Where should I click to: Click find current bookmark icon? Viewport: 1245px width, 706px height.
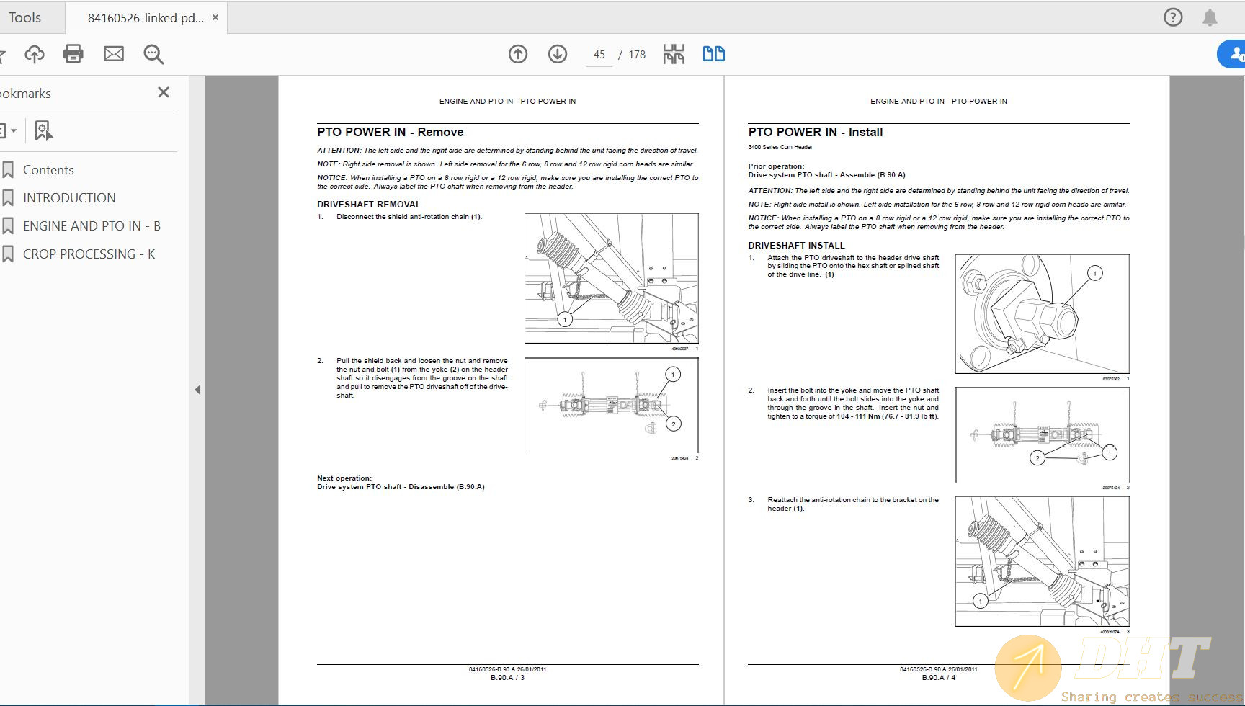coord(43,131)
